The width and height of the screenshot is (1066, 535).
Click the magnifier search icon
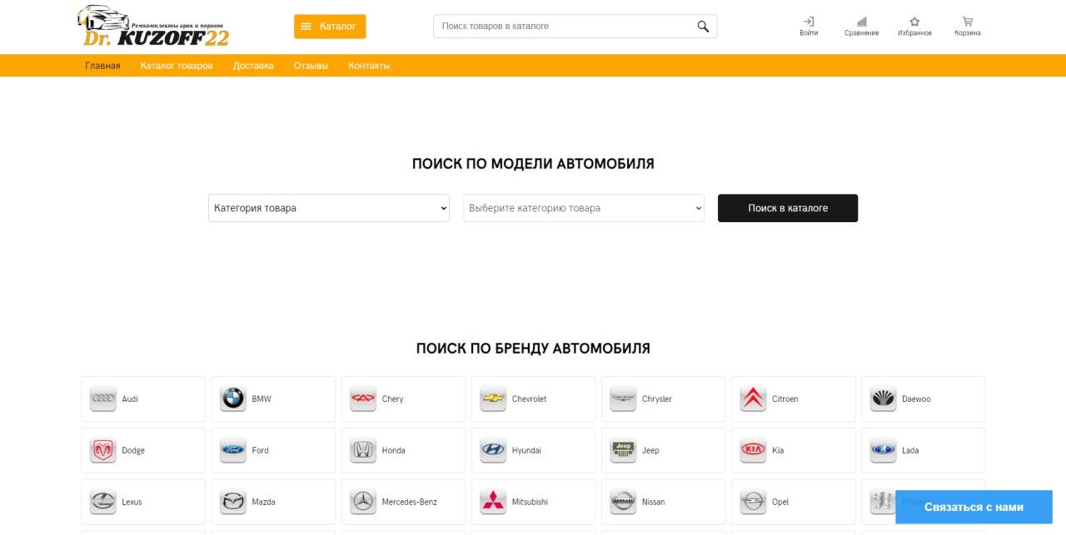coord(703,27)
